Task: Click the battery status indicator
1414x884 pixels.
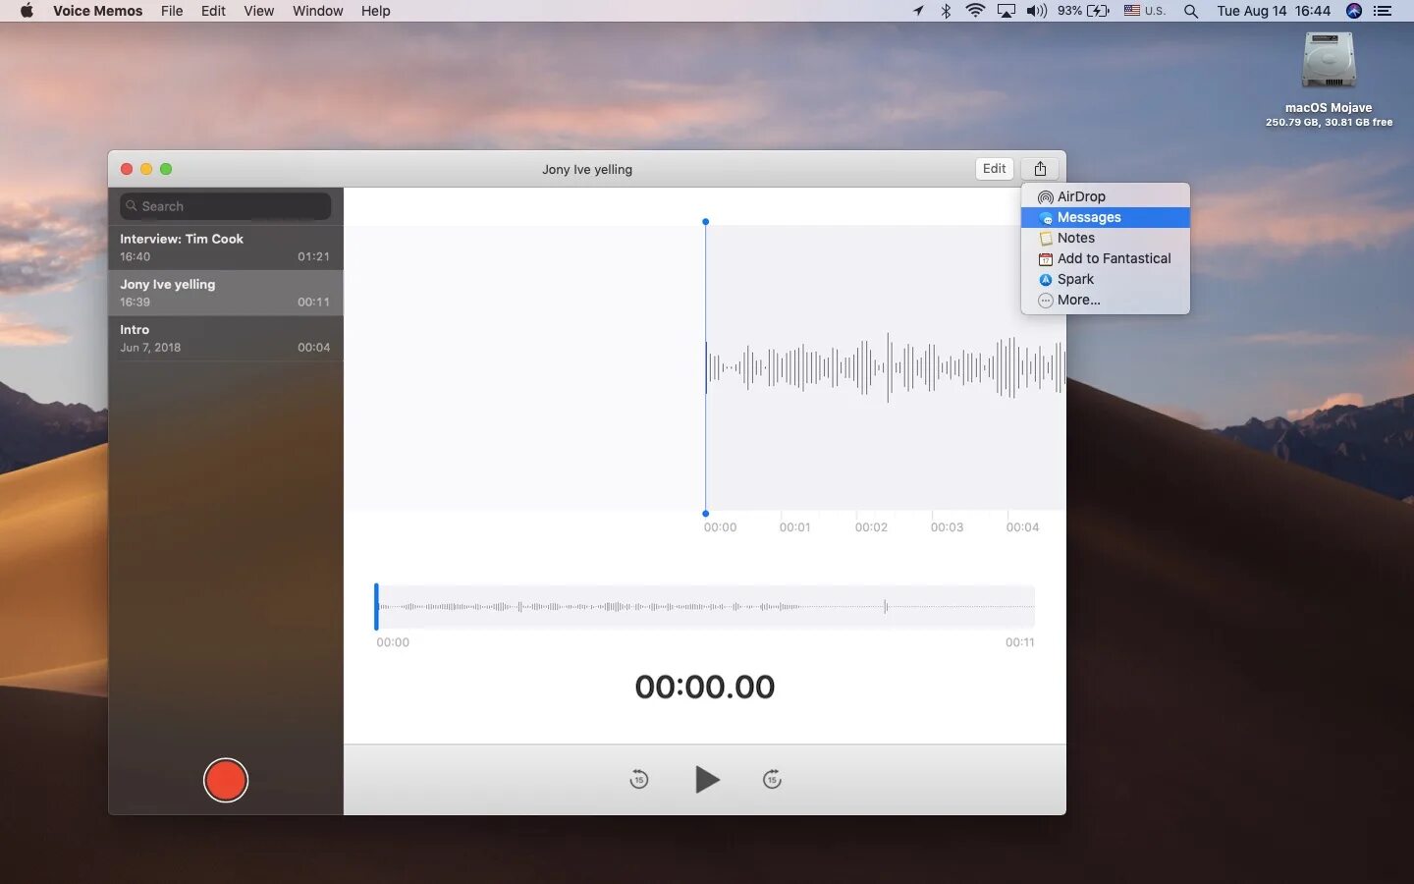Action: point(1084,11)
